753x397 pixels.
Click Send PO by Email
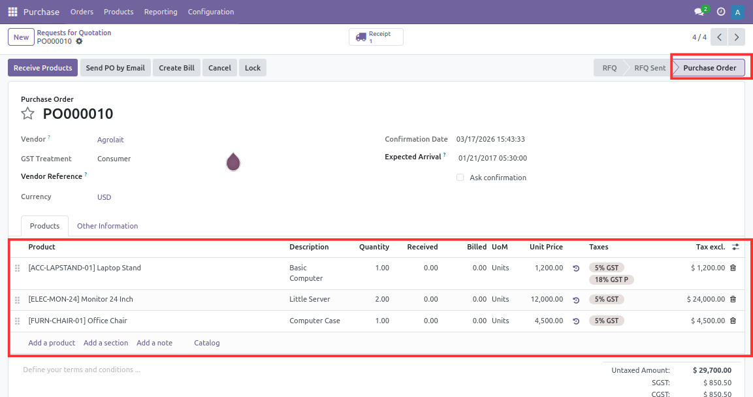(x=115, y=68)
